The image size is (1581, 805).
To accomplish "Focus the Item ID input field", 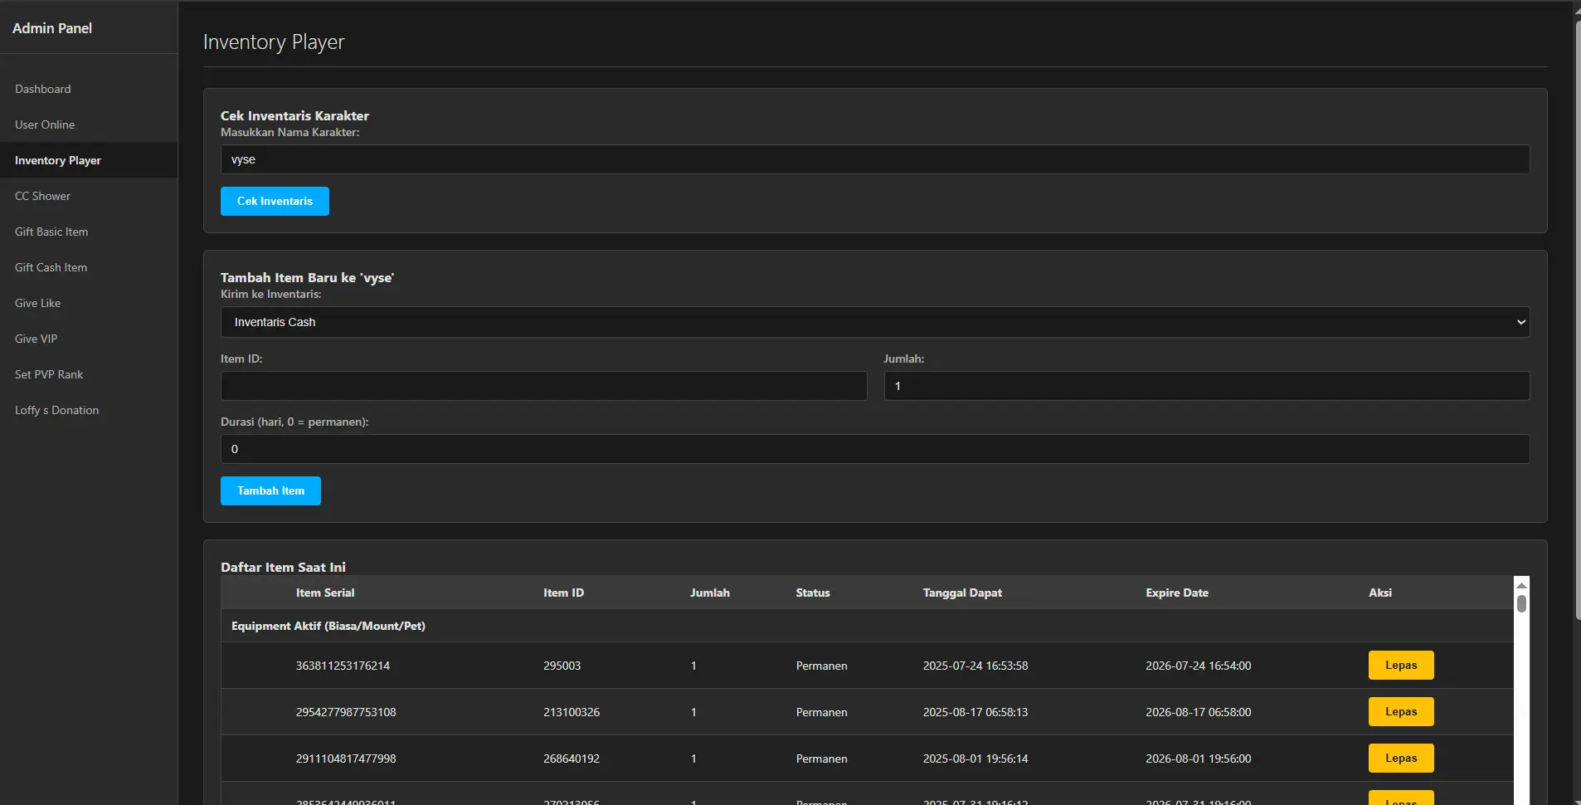I will (543, 386).
